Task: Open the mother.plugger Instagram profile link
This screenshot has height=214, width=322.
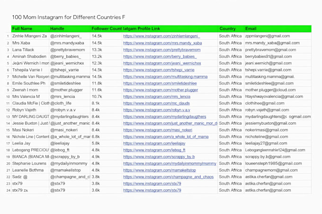Action: pyautogui.click(x=161, y=90)
